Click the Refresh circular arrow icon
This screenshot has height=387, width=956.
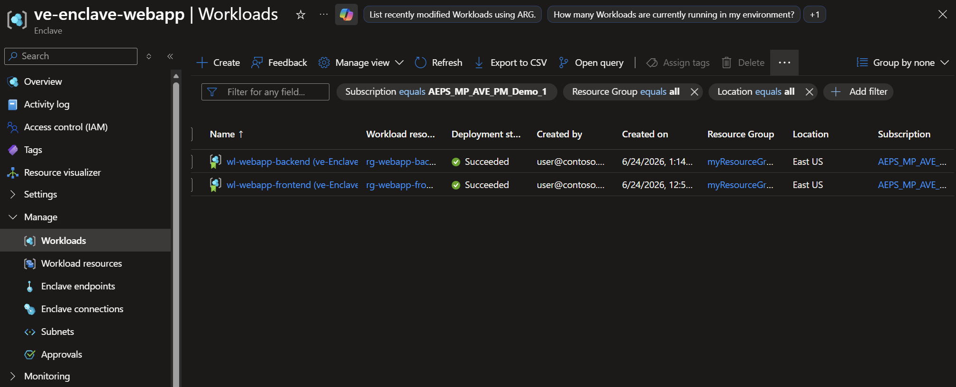click(420, 63)
